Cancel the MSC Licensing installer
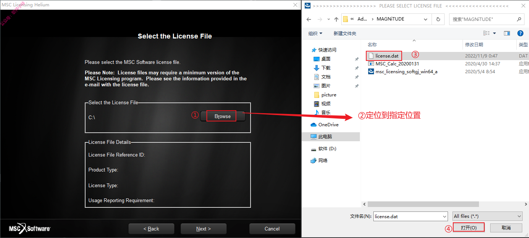529x238 pixels. click(272, 229)
